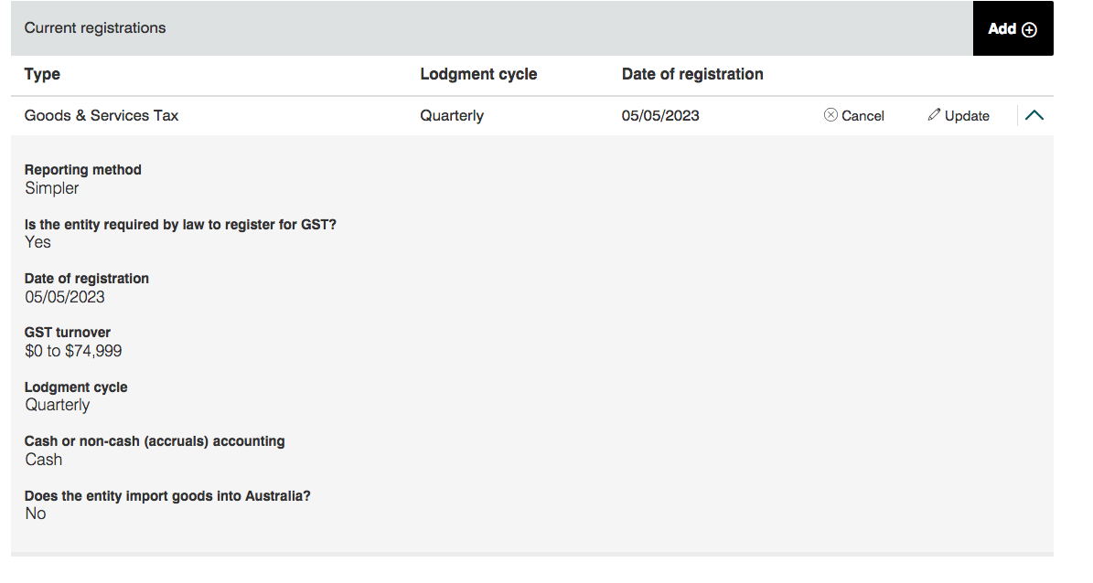Click the Date of registration column header

pyautogui.click(x=692, y=74)
